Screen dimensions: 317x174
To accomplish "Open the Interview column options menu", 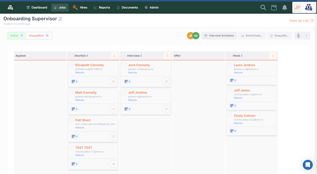I will point(167,56).
